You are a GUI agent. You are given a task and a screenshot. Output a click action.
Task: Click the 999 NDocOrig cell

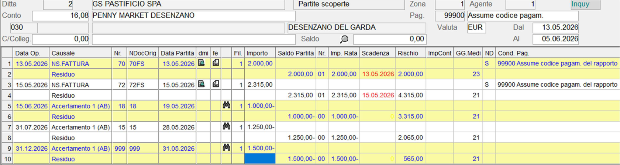point(142,148)
